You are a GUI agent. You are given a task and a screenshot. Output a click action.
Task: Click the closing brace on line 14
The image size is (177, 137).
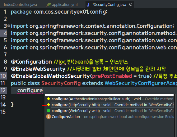click(x=12, y=105)
